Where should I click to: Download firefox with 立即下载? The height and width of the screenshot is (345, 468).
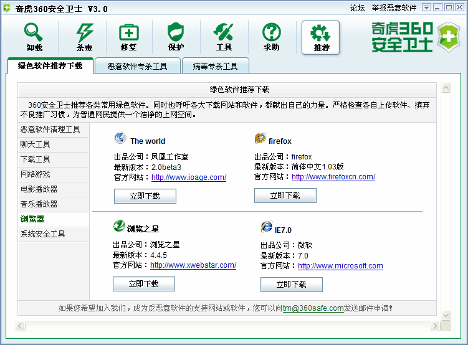tap(285, 196)
